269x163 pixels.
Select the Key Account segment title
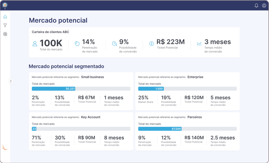(x=91, y=117)
